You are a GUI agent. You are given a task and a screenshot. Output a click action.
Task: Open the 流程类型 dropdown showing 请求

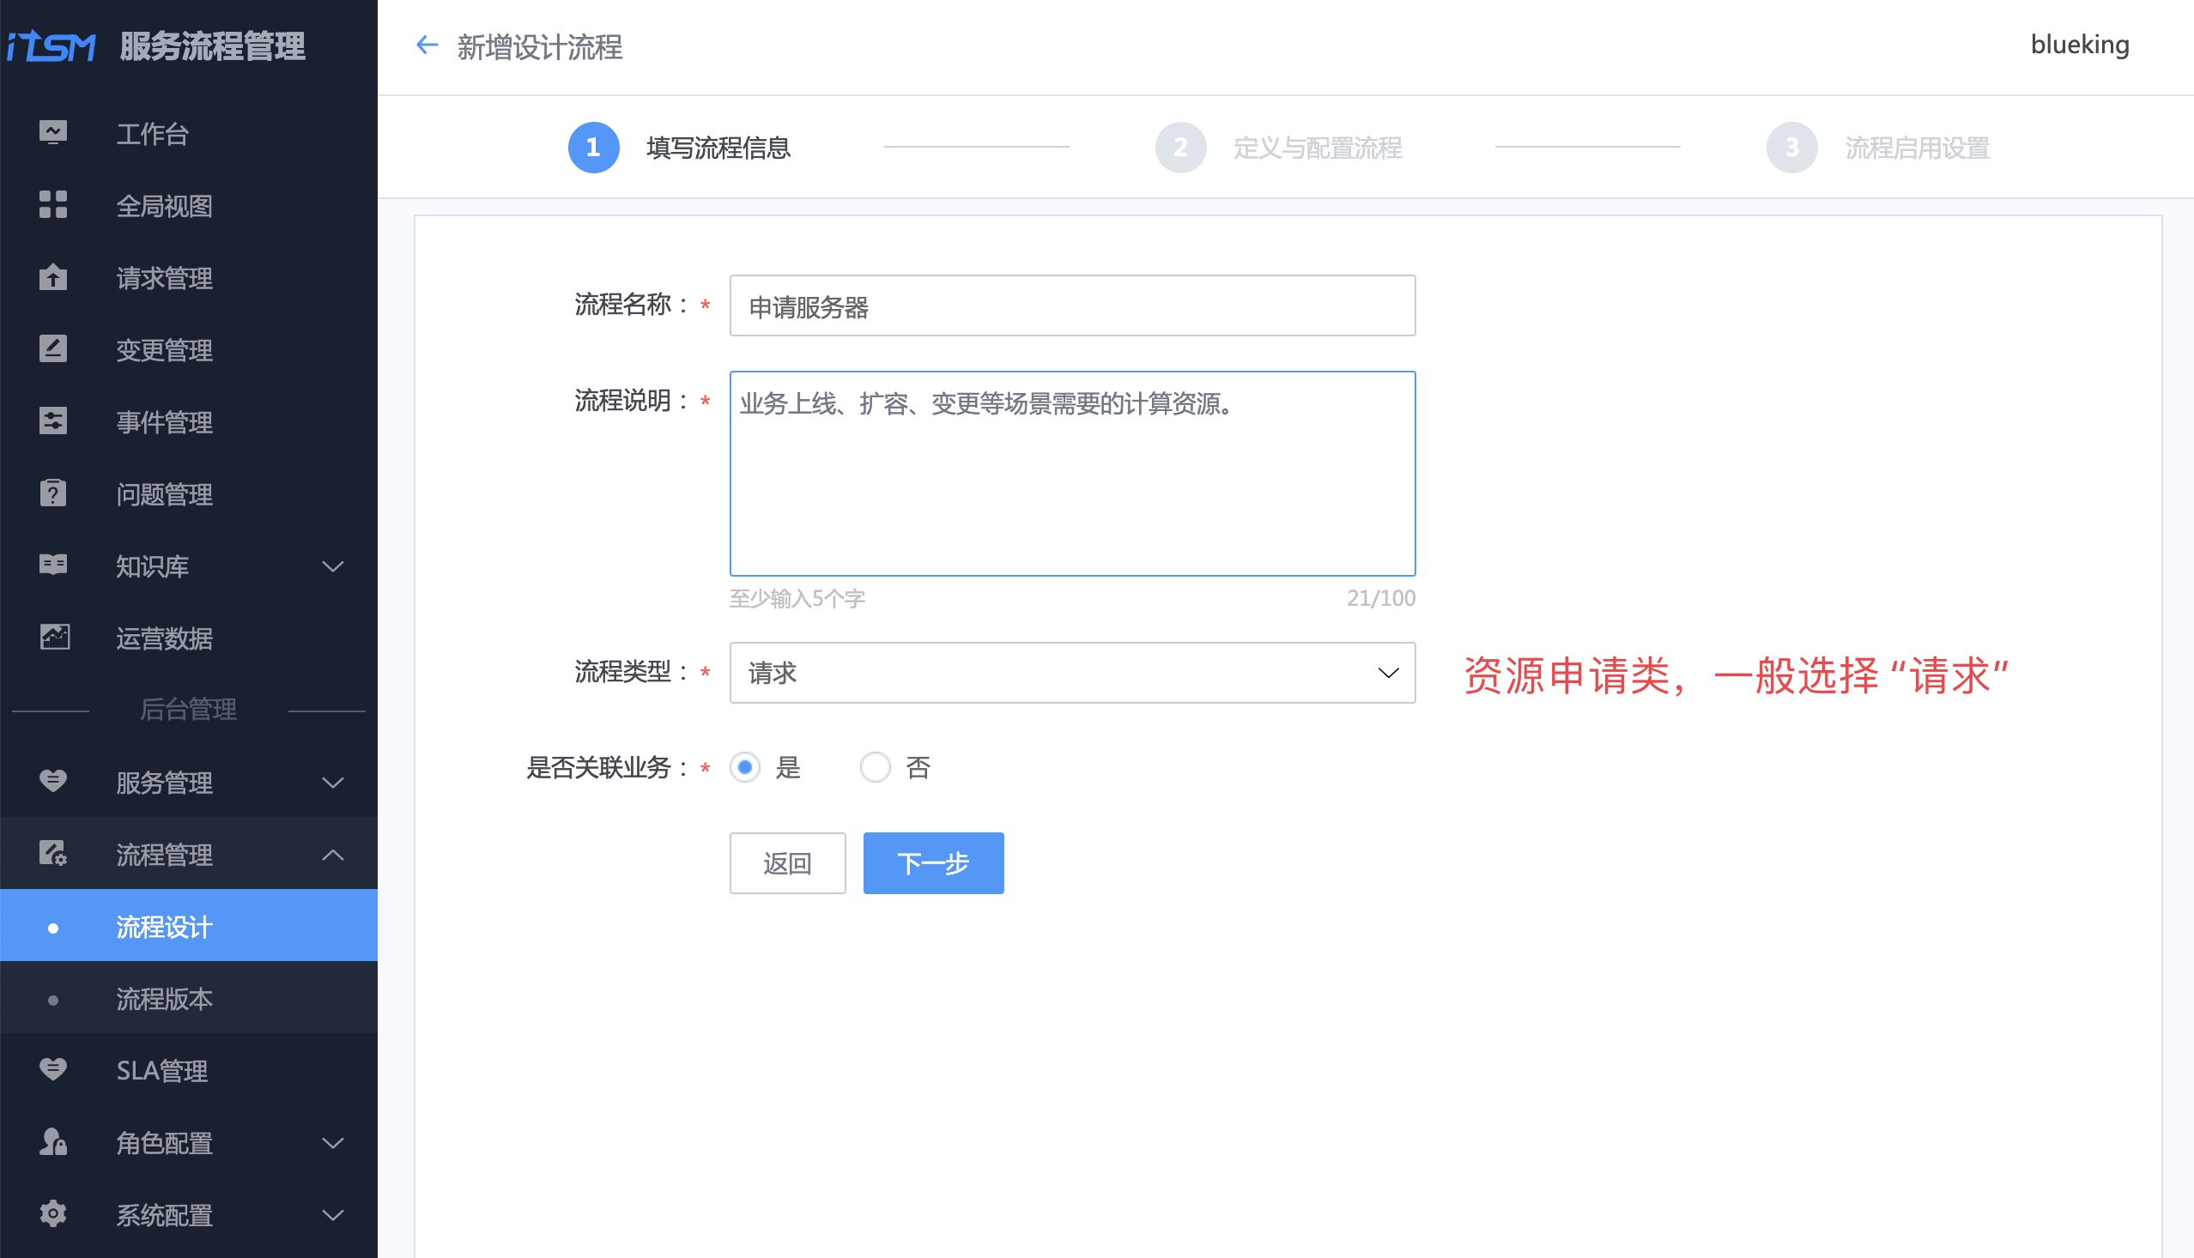pyautogui.click(x=1071, y=672)
